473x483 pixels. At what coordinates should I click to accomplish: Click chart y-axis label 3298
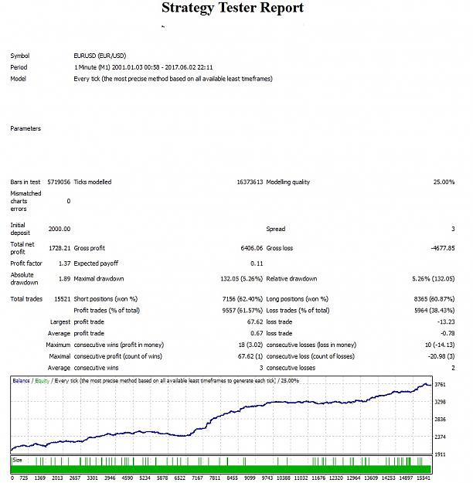pyautogui.click(x=440, y=402)
